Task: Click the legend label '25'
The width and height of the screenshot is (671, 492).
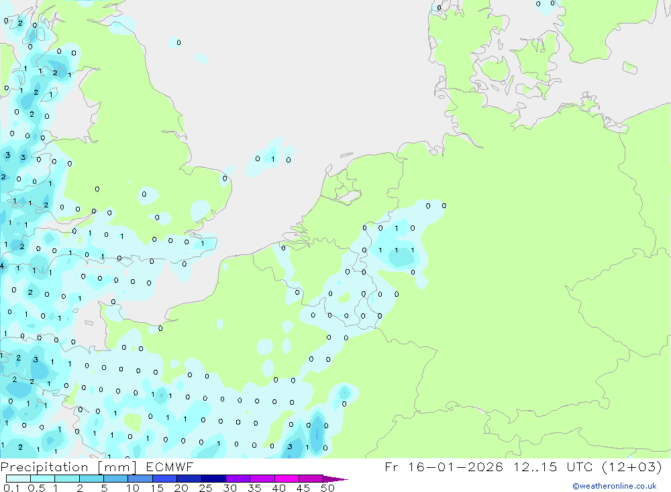Action: pyautogui.click(x=206, y=488)
